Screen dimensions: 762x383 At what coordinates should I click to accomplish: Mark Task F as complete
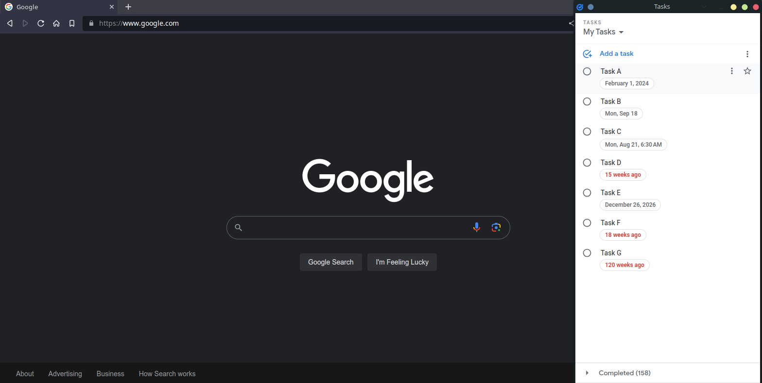587,223
